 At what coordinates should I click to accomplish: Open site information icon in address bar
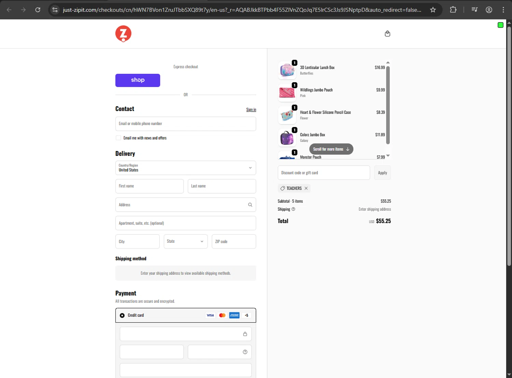pos(55,10)
